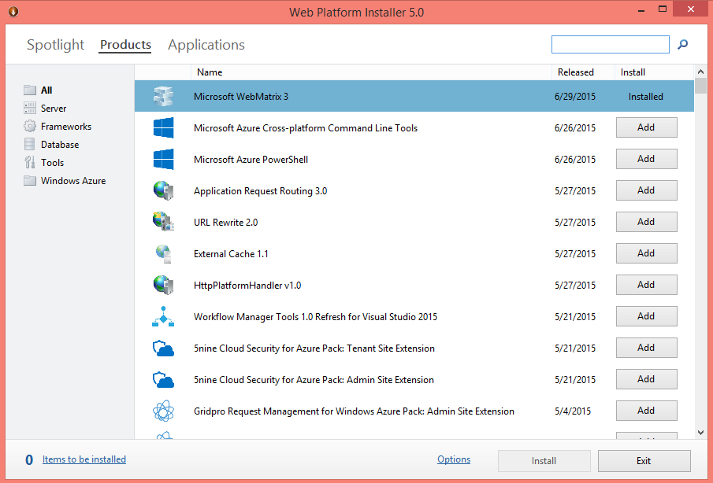Select the All category label
Screen dimensions: 713x483
click(x=46, y=90)
